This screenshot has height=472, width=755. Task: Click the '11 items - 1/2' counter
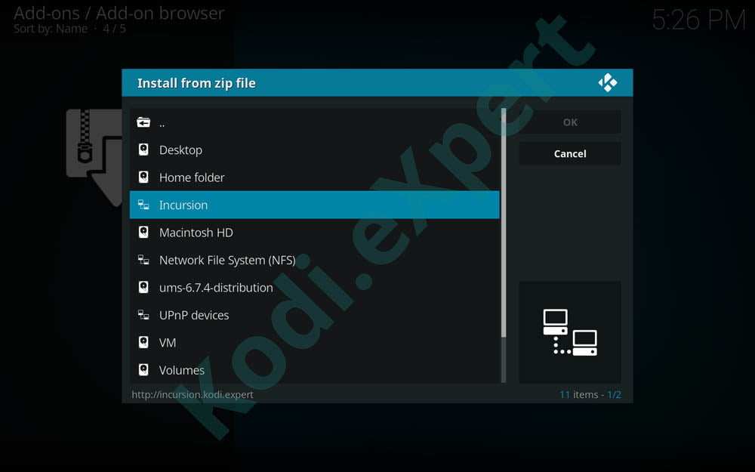(590, 394)
